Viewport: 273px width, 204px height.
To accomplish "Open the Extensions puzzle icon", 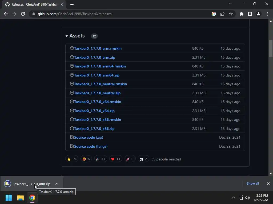I will (242, 14).
